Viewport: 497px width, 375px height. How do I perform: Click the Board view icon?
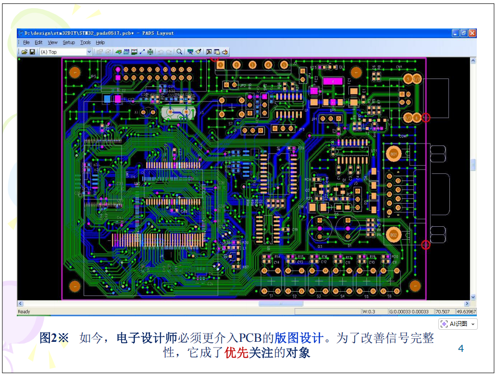[x=190, y=52]
